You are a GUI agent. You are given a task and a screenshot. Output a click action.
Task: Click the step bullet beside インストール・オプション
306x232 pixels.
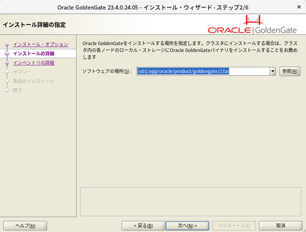[7, 45]
